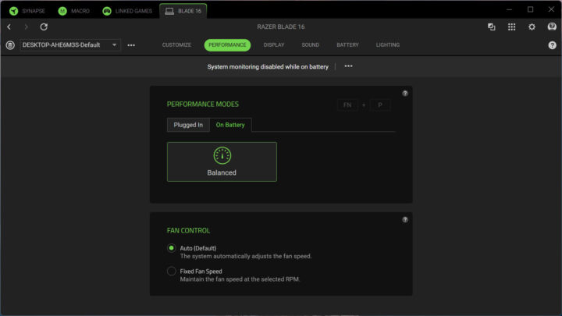Open Performance Modes help tooltip icon

[x=405, y=94]
